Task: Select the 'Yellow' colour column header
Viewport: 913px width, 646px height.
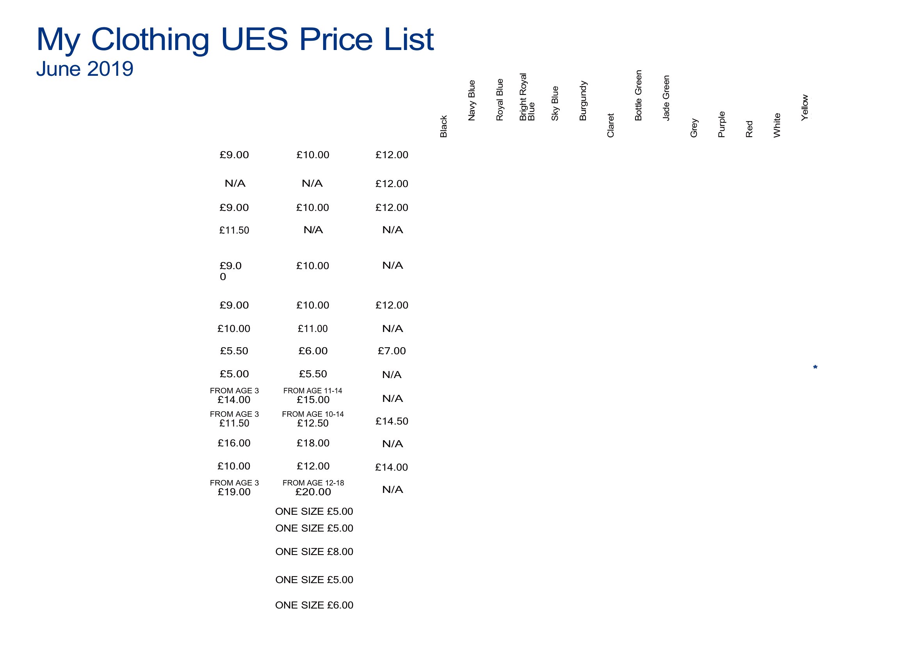Action: (x=805, y=108)
